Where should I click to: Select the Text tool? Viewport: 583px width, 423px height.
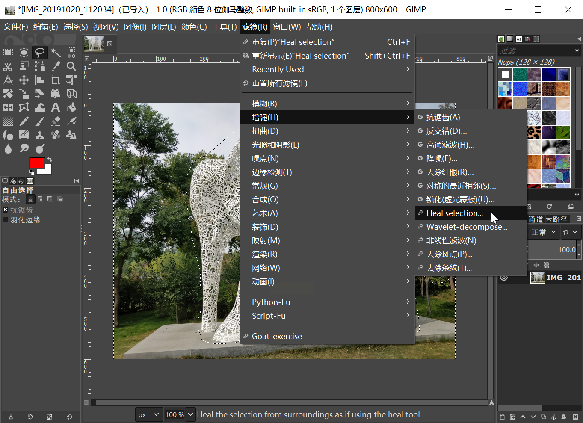tap(56, 107)
